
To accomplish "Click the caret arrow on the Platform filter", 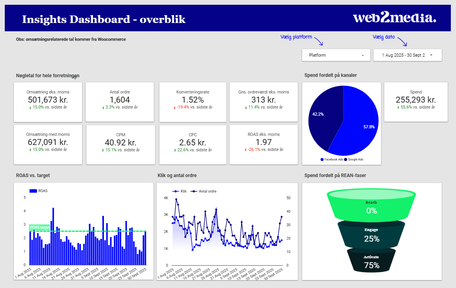I will [363, 55].
